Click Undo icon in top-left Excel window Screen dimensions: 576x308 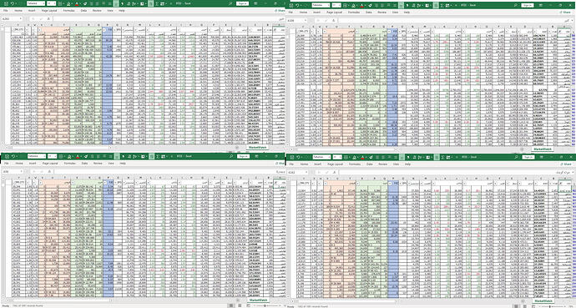13,3
